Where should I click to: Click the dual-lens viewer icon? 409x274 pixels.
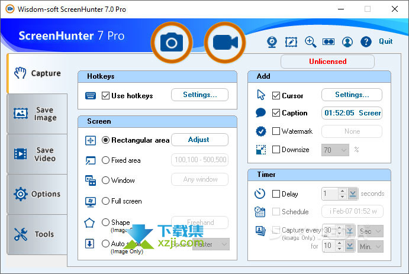pyautogui.click(x=329, y=41)
